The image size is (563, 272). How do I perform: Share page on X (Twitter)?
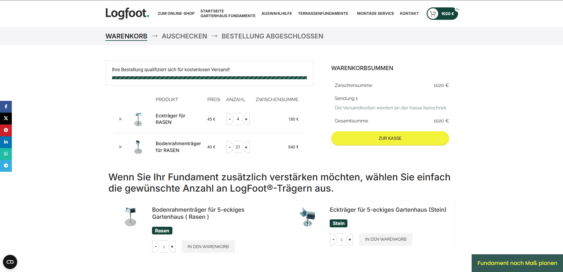6,119
